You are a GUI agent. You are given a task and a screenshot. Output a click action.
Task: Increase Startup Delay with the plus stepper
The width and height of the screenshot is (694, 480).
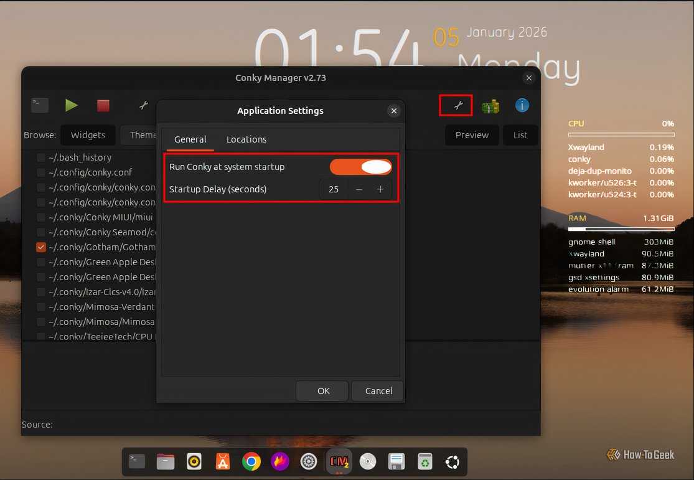click(380, 189)
